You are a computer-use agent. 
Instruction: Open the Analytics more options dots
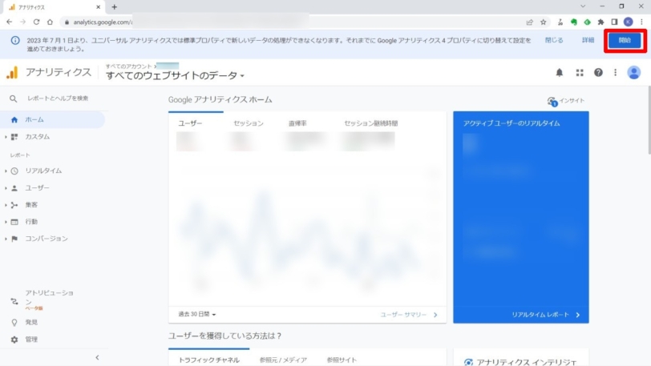(615, 73)
